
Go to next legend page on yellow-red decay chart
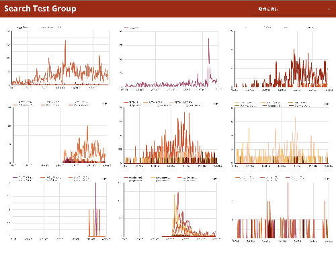point(216,178)
